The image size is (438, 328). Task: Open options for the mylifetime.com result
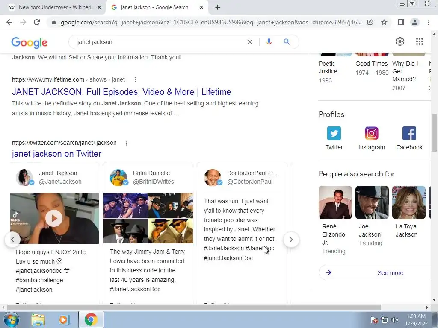136,79
